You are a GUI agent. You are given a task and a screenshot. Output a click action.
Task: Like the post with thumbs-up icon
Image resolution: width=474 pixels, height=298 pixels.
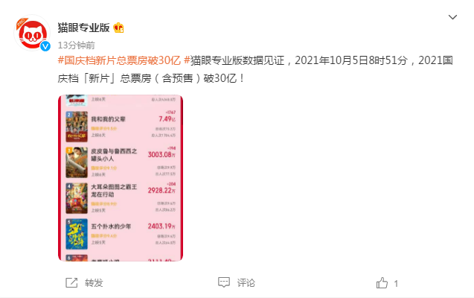click(x=382, y=283)
